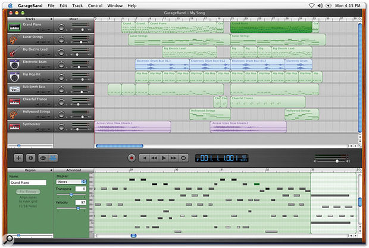Screen dimensions: 369x248
Task: Click the Advanced column header
Action: tap(74, 170)
